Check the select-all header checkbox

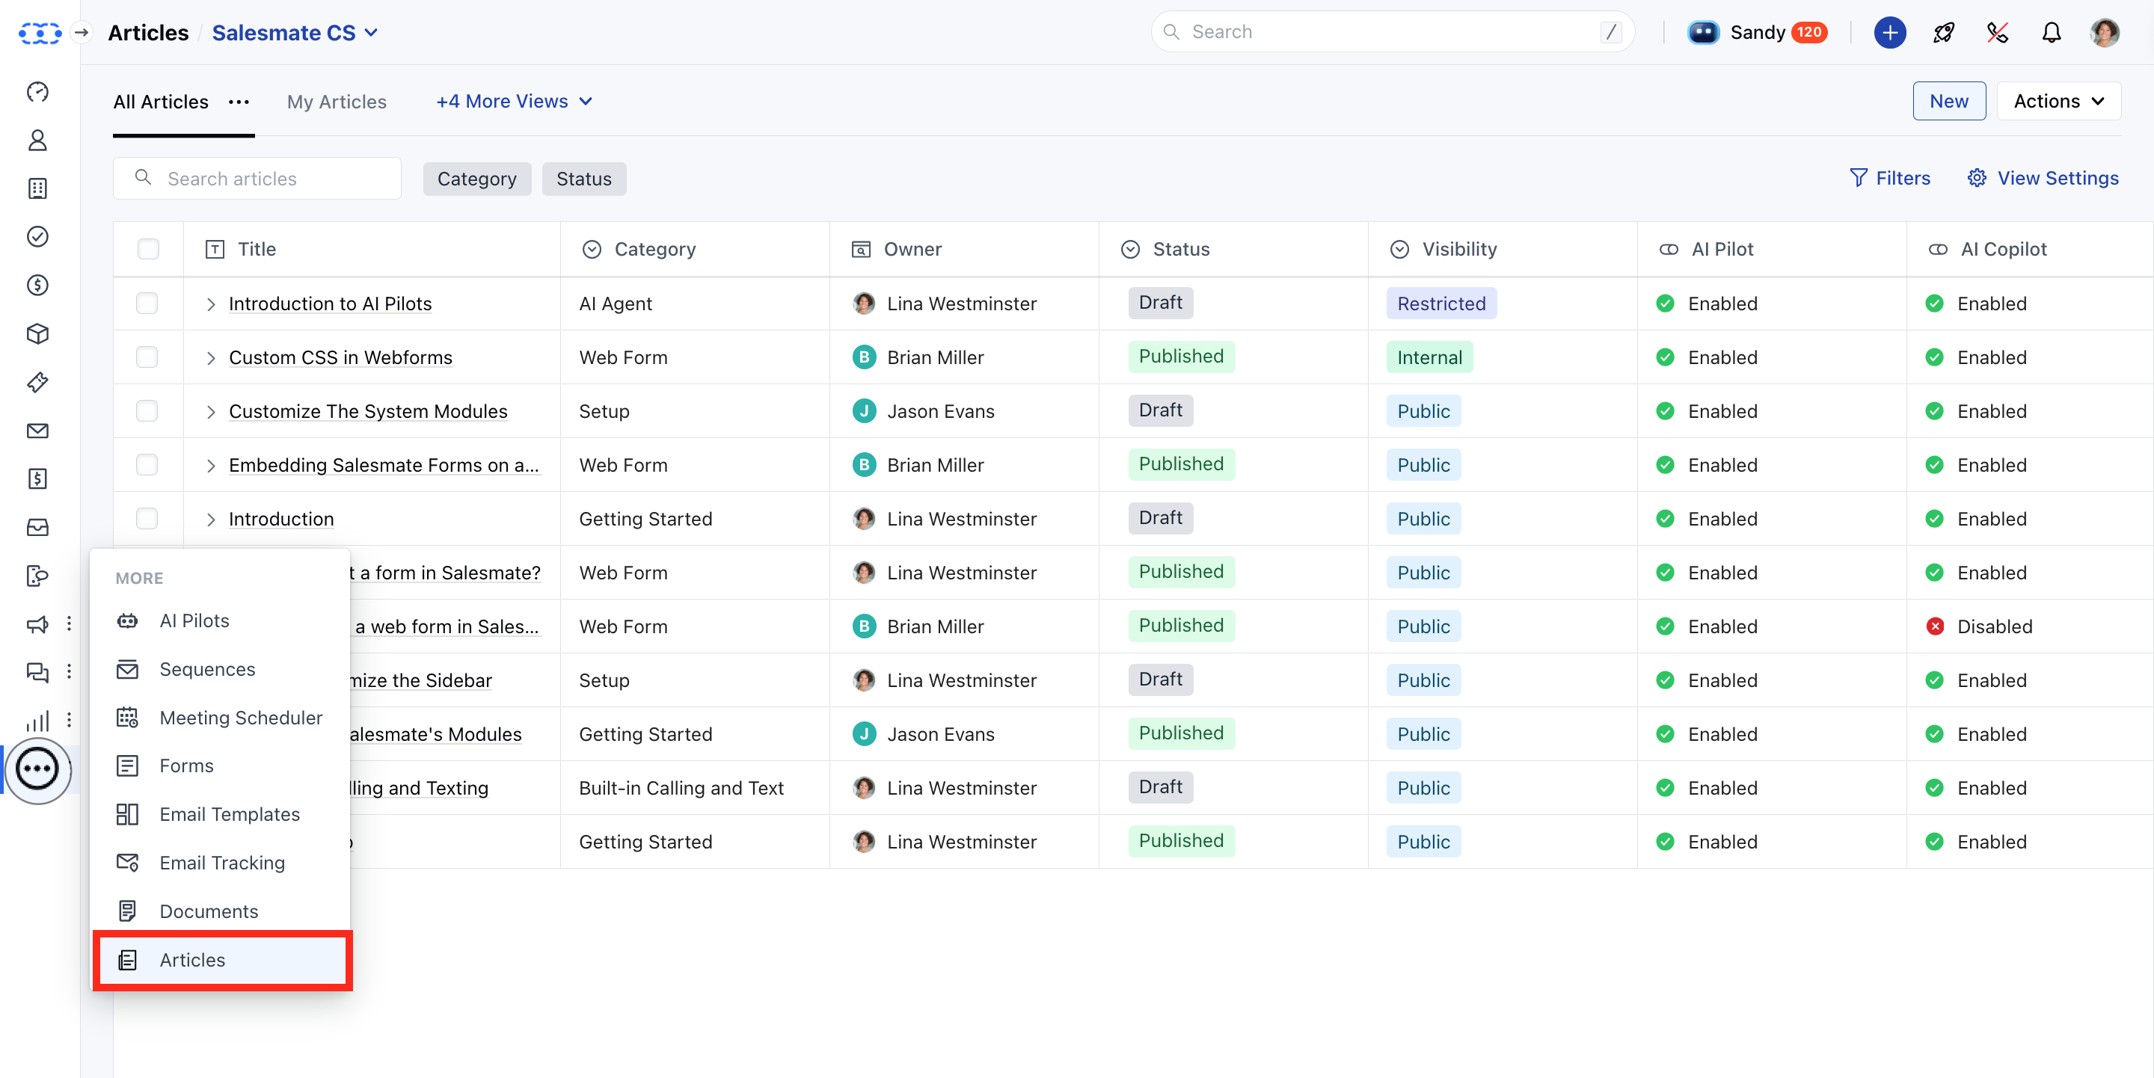click(x=148, y=249)
